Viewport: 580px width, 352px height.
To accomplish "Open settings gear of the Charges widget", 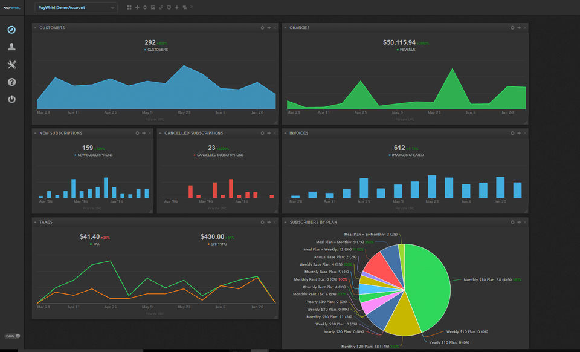I will (x=512, y=28).
